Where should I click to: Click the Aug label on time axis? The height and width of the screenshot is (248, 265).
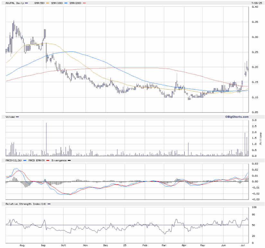[22, 245]
